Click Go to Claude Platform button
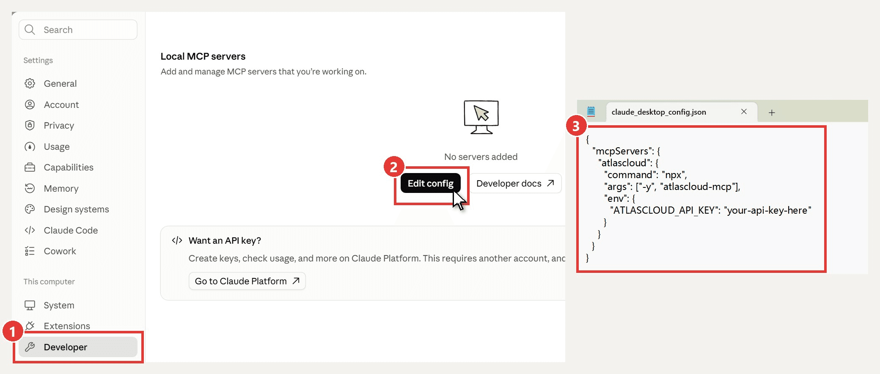Viewport: 880px width, 374px height. click(247, 281)
